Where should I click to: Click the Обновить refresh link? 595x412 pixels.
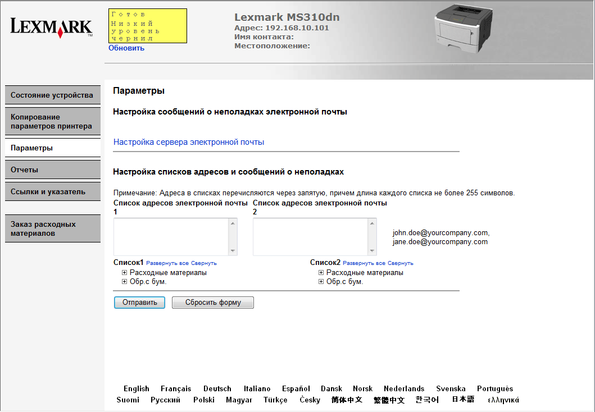point(126,48)
